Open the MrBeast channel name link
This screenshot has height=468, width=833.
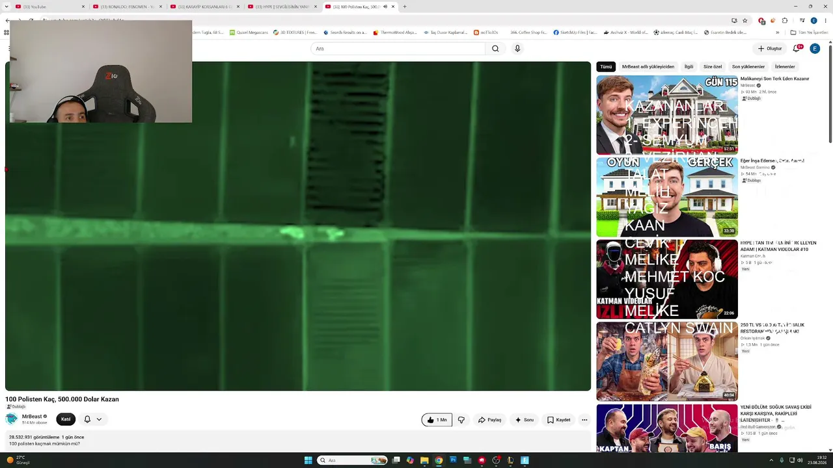click(x=32, y=417)
